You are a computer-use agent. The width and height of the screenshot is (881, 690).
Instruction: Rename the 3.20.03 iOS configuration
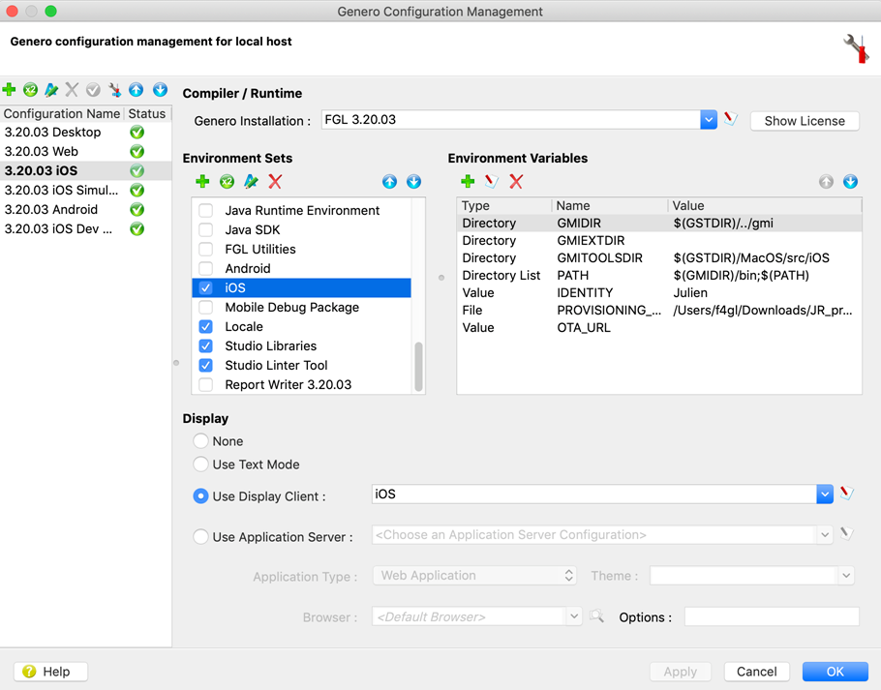click(51, 89)
